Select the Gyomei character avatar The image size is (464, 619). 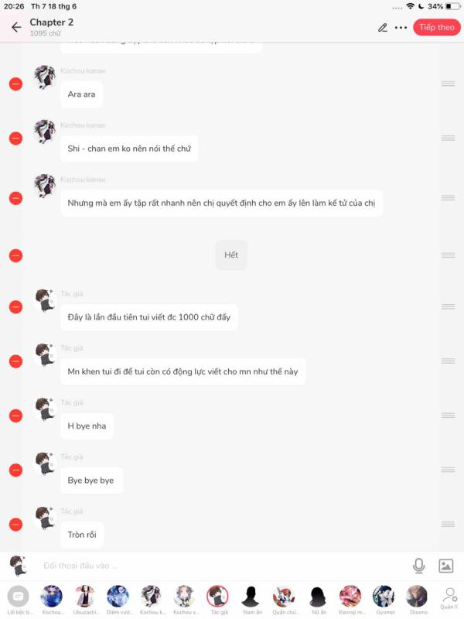pyautogui.click(x=384, y=600)
